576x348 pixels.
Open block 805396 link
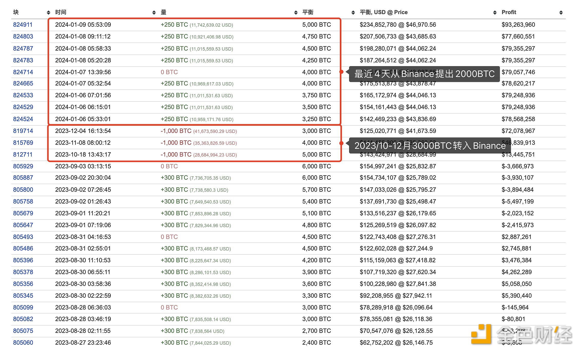[23, 260]
